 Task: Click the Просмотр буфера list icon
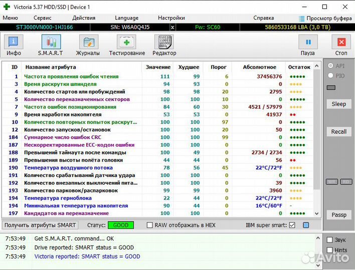point(301,18)
